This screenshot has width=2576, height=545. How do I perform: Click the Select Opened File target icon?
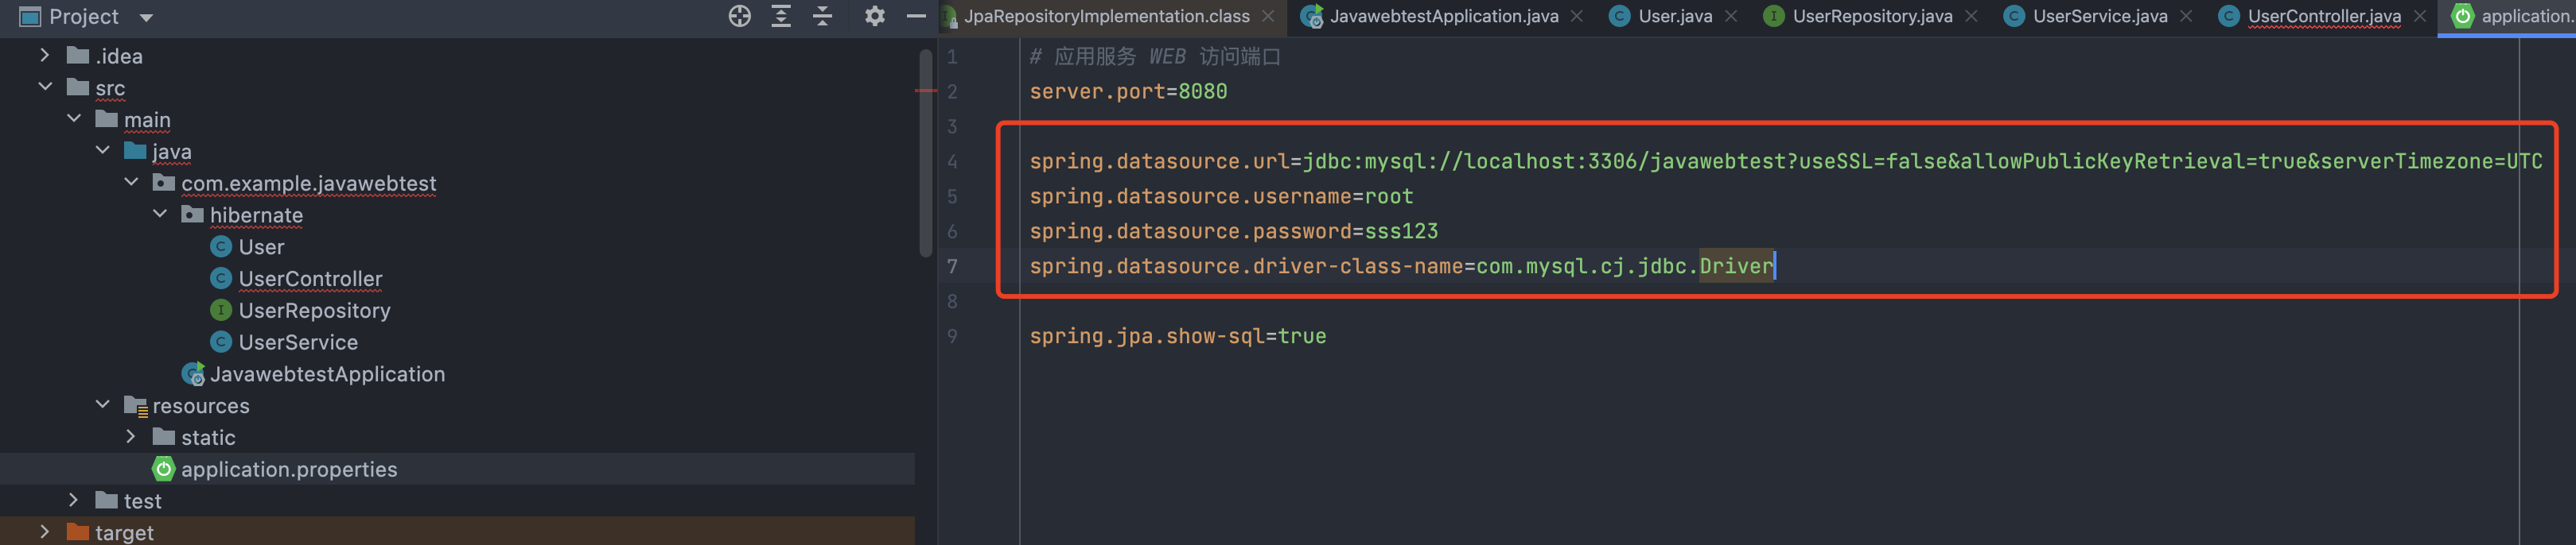[739, 16]
